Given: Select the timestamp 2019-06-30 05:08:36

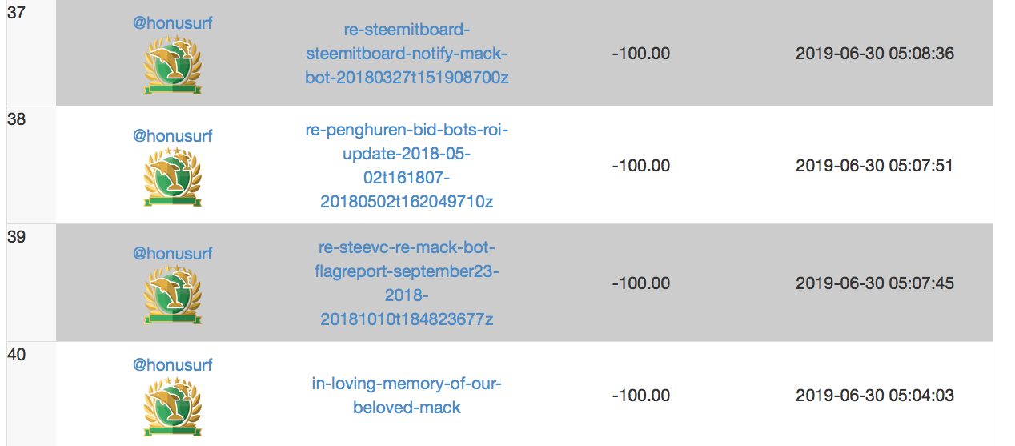Looking at the screenshot, I should (875, 54).
